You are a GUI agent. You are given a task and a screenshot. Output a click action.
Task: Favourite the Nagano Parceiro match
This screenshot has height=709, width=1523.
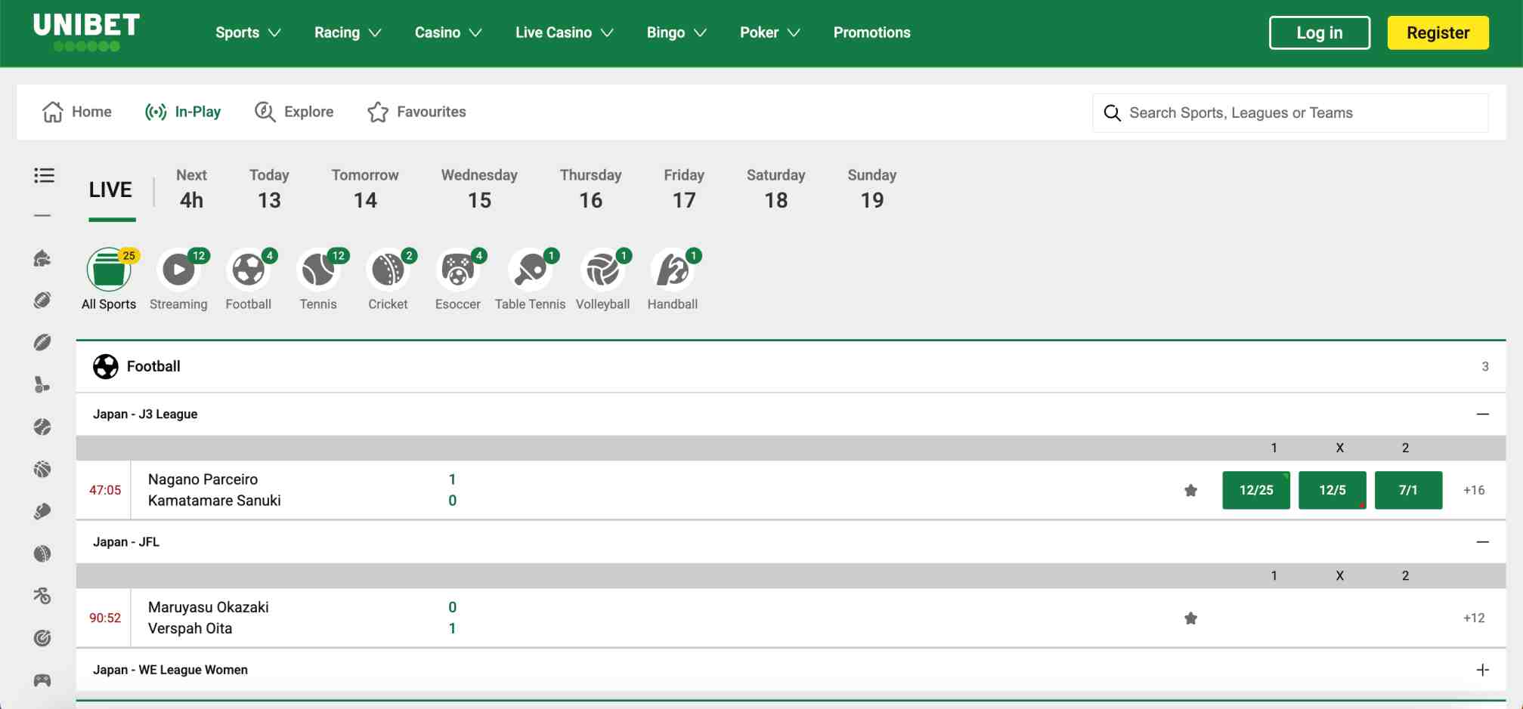1190,489
